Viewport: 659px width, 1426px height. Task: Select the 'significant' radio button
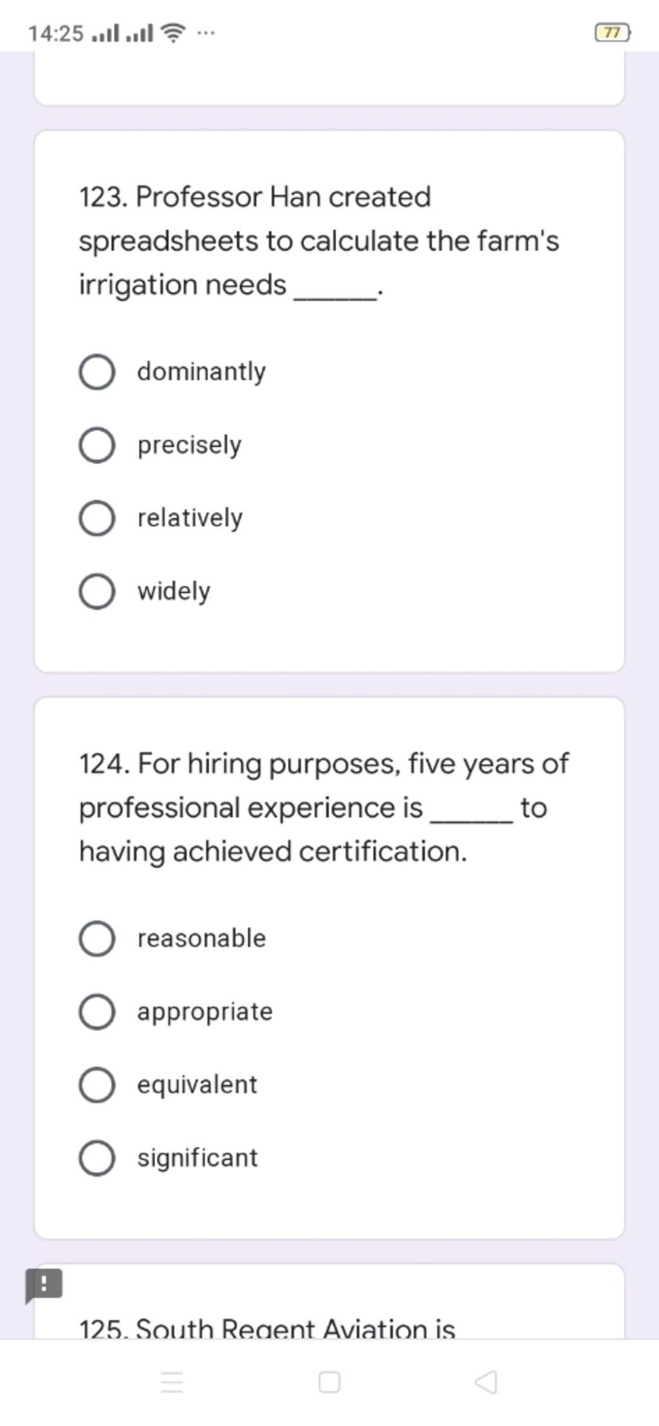[x=97, y=1158]
